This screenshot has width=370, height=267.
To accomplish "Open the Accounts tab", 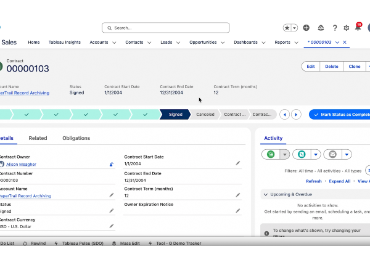I will click(99, 42).
